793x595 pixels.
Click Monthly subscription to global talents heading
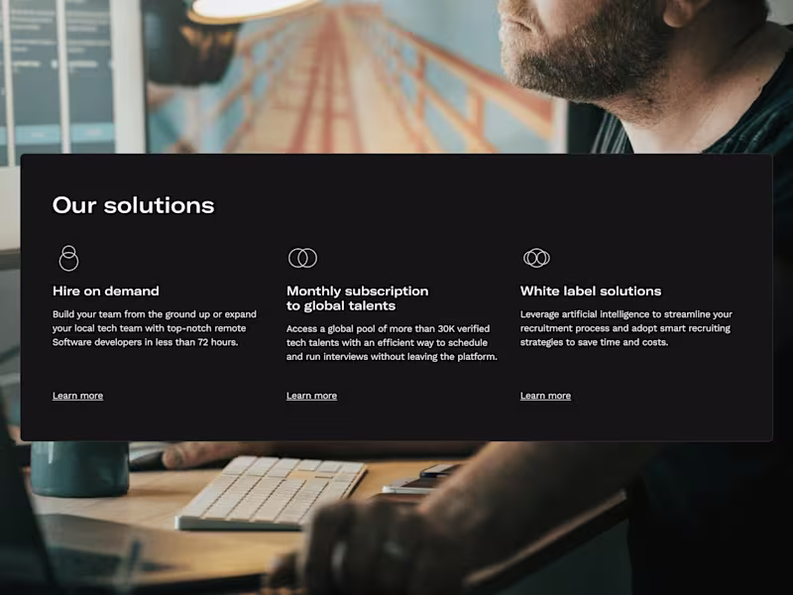[x=357, y=298]
